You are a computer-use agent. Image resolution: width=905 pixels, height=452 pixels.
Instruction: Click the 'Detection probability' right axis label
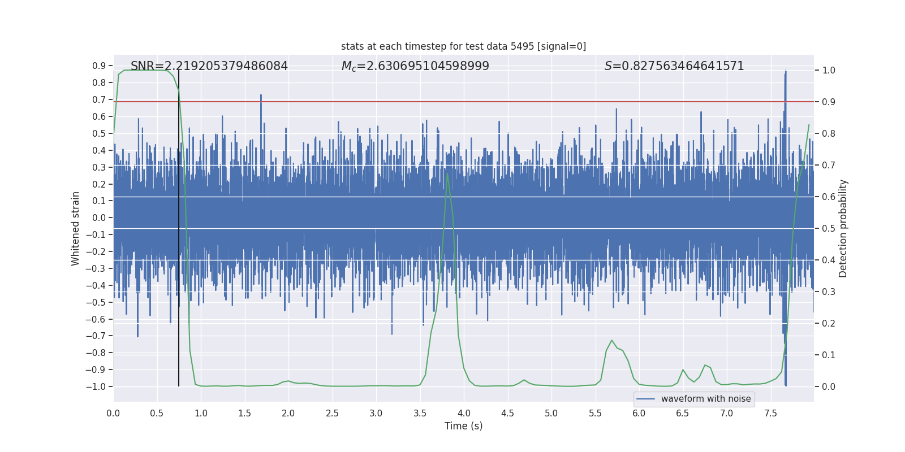(843, 228)
